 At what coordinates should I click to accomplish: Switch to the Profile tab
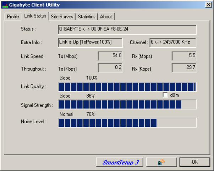point(13,17)
